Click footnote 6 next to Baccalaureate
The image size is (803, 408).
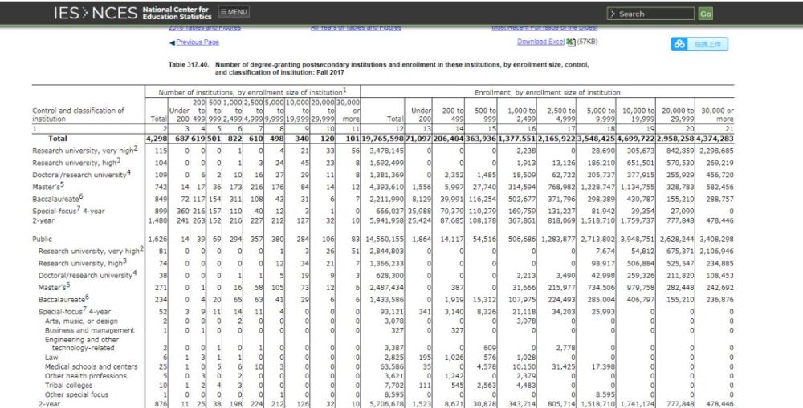click(81, 196)
